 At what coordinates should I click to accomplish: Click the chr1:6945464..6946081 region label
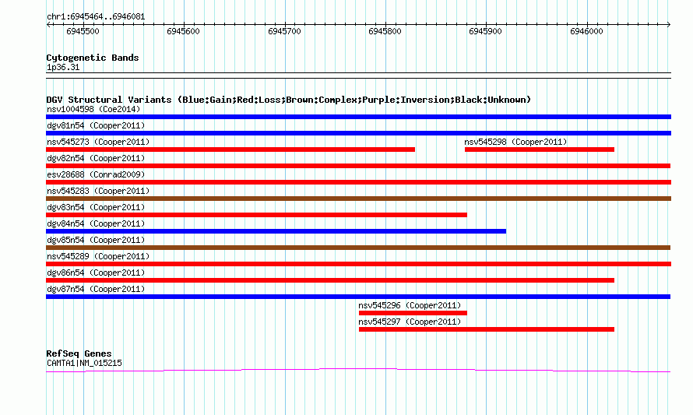(x=96, y=17)
